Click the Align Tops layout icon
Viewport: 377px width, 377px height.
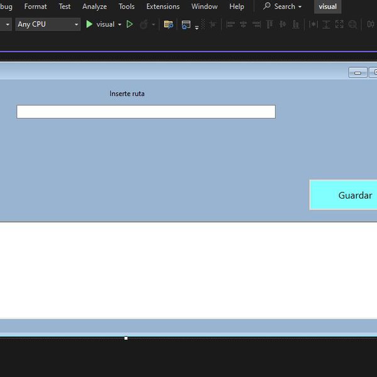(x=270, y=25)
